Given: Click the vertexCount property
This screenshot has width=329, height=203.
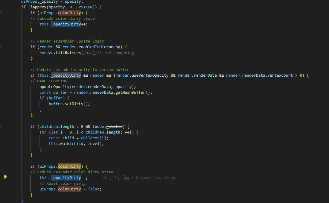Looking at the screenshot, I should 280,75.
